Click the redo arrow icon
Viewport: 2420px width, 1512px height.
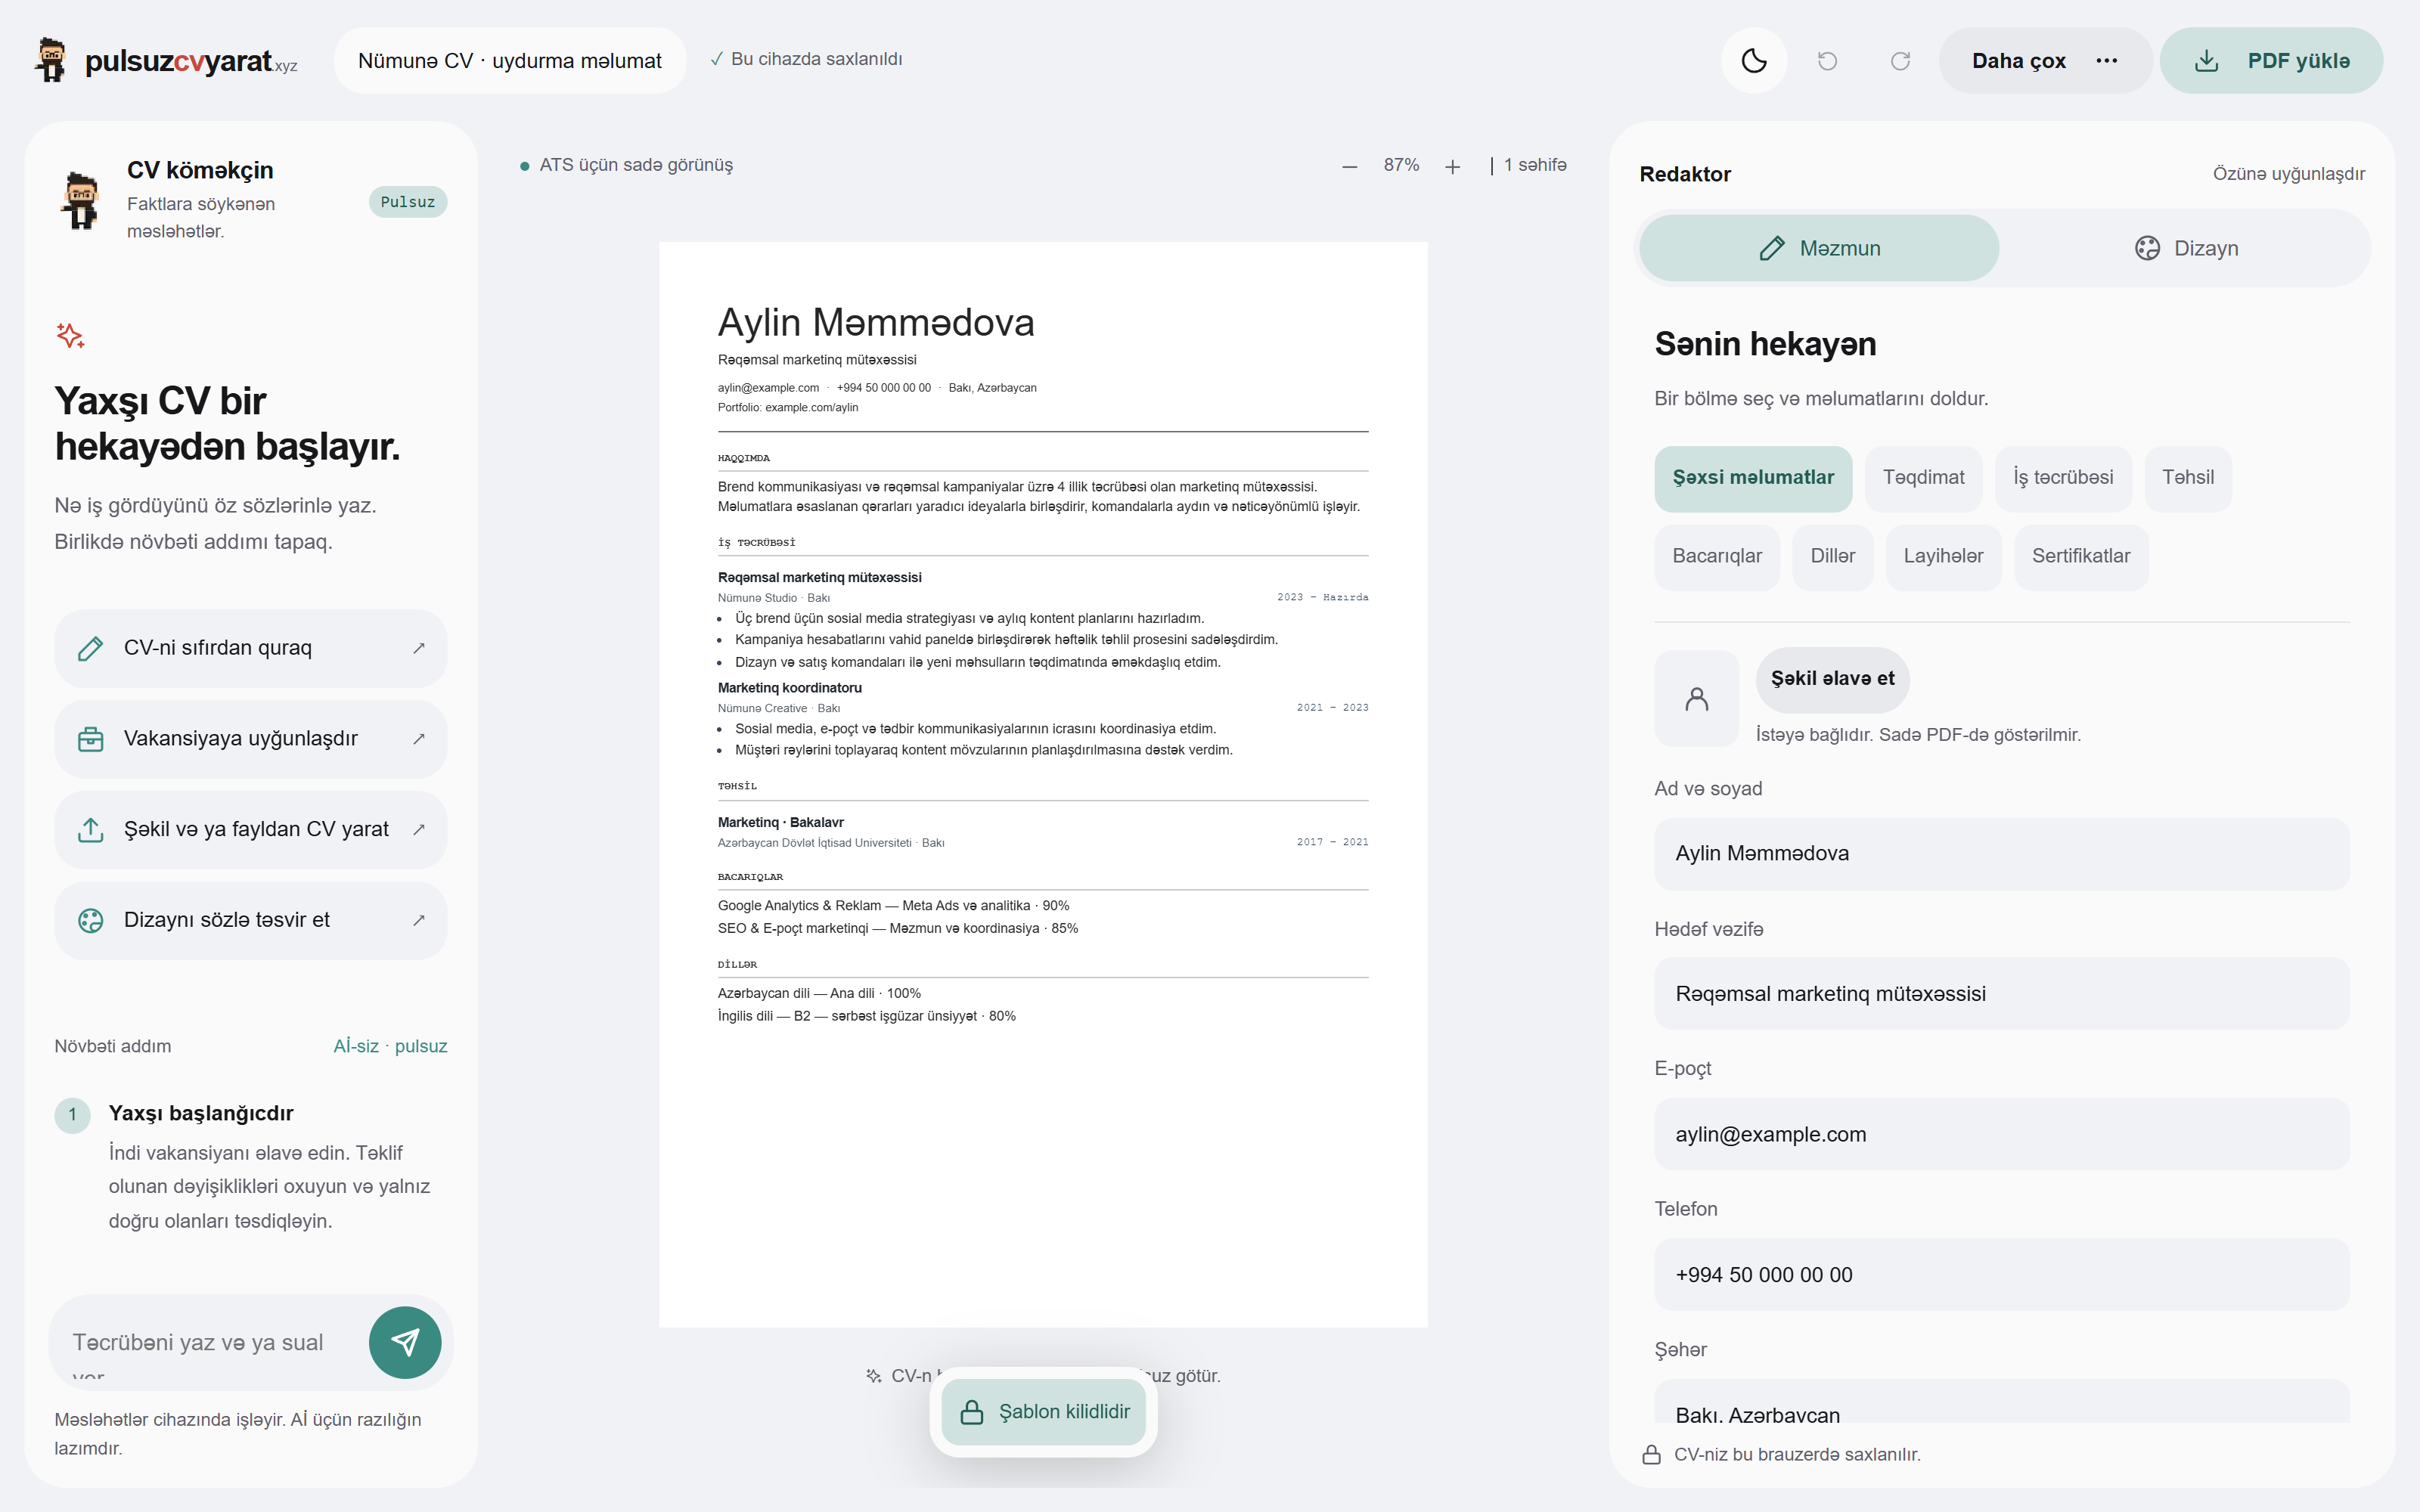(x=1900, y=61)
